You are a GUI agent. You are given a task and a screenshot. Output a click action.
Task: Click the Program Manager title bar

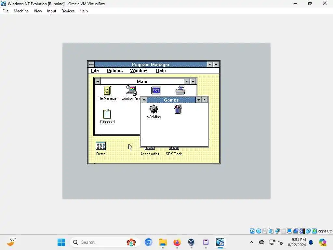pyautogui.click(x=151, y=64)
